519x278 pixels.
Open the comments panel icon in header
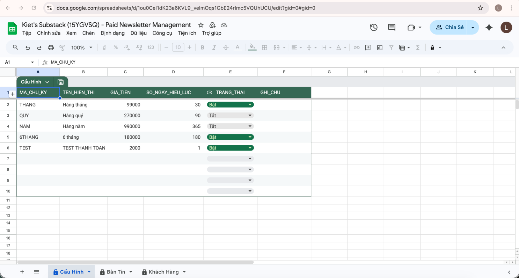coord(392,27)
